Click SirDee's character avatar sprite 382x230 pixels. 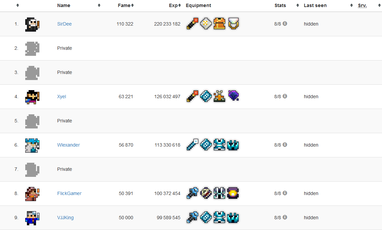pyautogui.click(x=32, y=24)
